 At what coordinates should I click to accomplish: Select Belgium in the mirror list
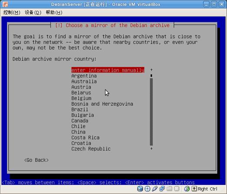tap(81, 98)
